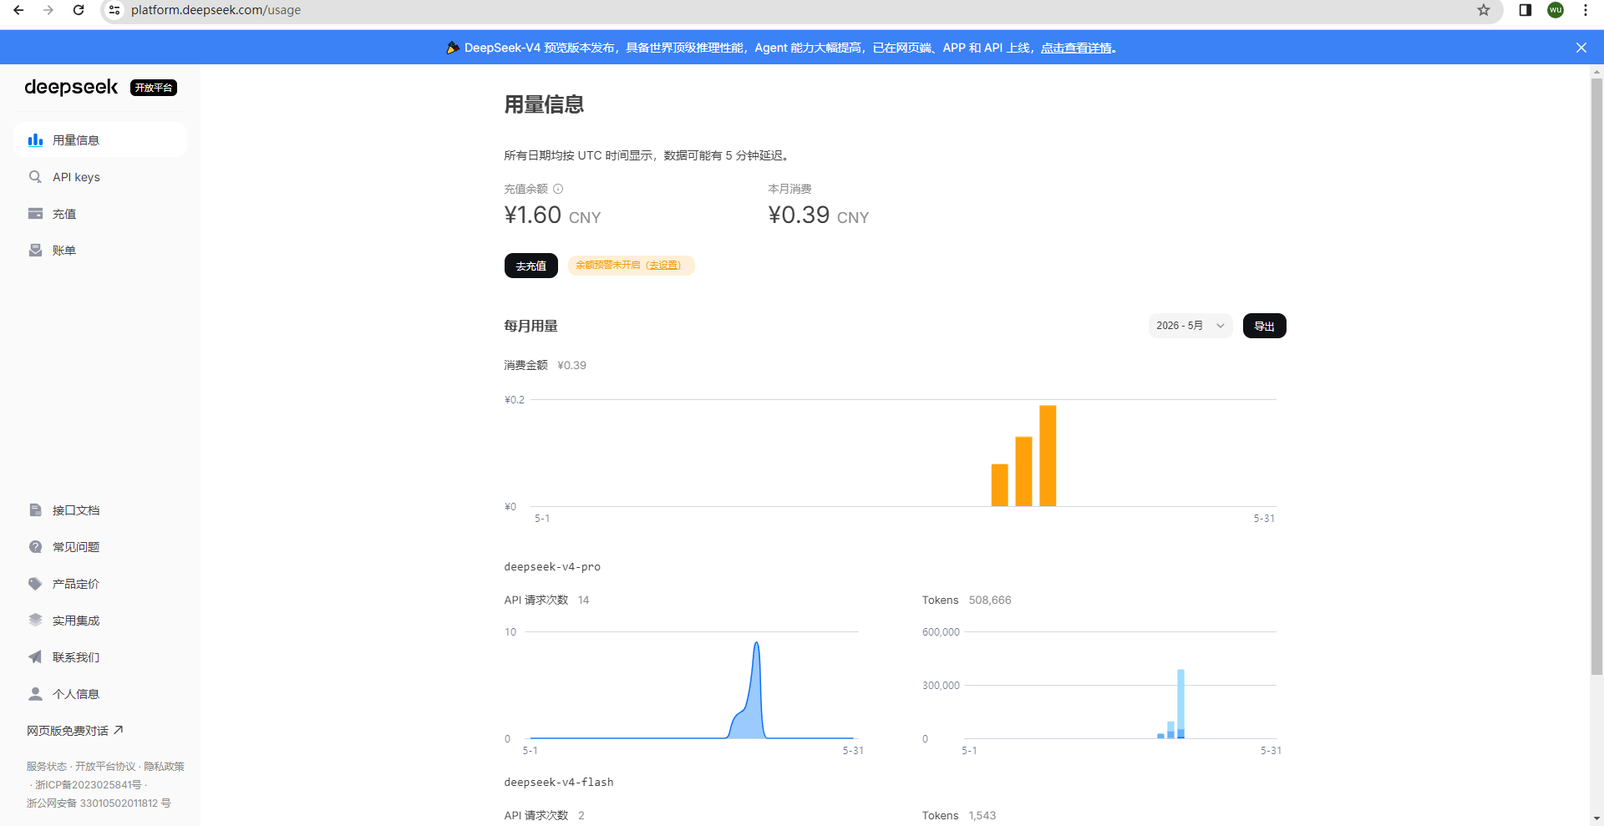Open the 服务状态 footer link
Screen dimensions: 1604x826
47,766
